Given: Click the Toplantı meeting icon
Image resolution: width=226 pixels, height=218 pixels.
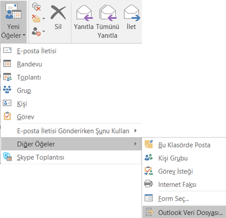Looking at the screenshot, I should (x=7, y=77).
